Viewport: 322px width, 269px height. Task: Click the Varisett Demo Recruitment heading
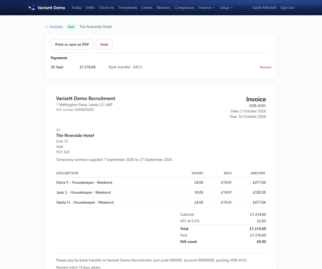pyautogui.click(x=86, y=98)
